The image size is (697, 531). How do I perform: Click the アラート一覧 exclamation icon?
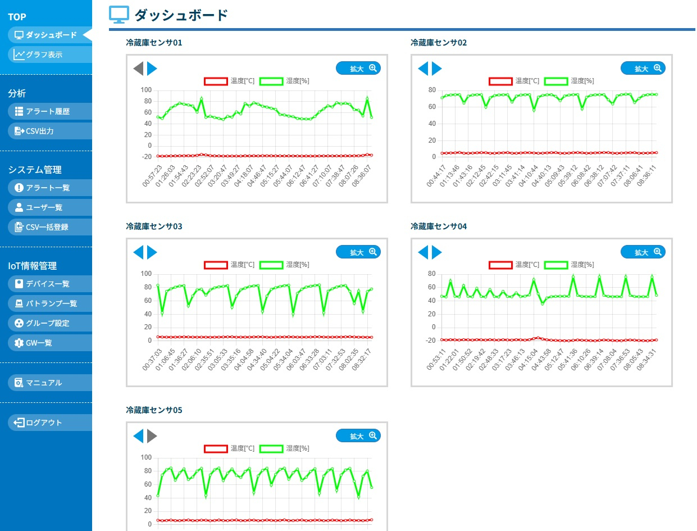coord(19,188)
